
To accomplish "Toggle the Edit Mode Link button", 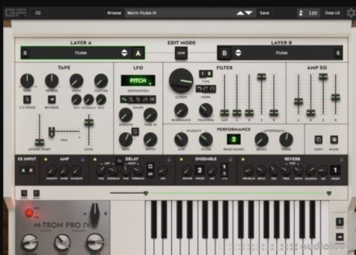I will click(181, 53).
